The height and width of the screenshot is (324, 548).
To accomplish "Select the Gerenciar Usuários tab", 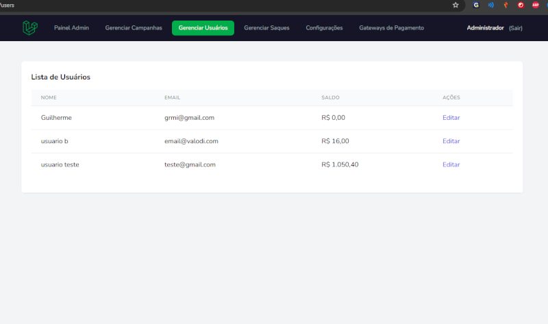I will pyautogui.click(x=203, y=28).
